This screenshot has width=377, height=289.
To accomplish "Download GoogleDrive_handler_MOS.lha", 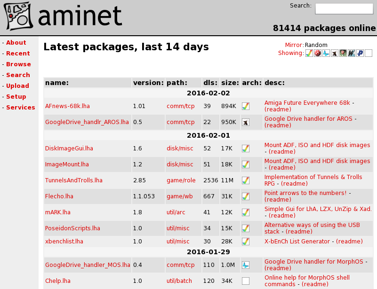I will (88, 265).
